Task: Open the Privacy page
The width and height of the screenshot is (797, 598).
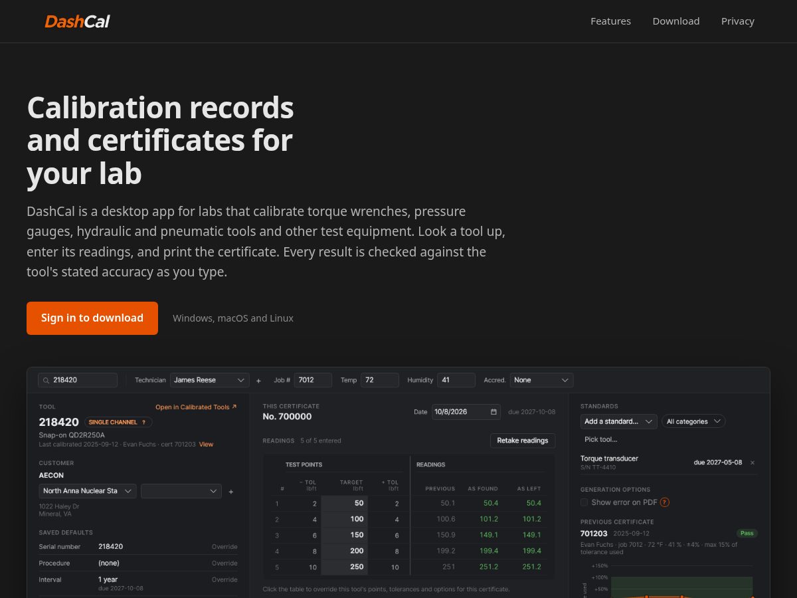Action: click(x=737, y=21)
